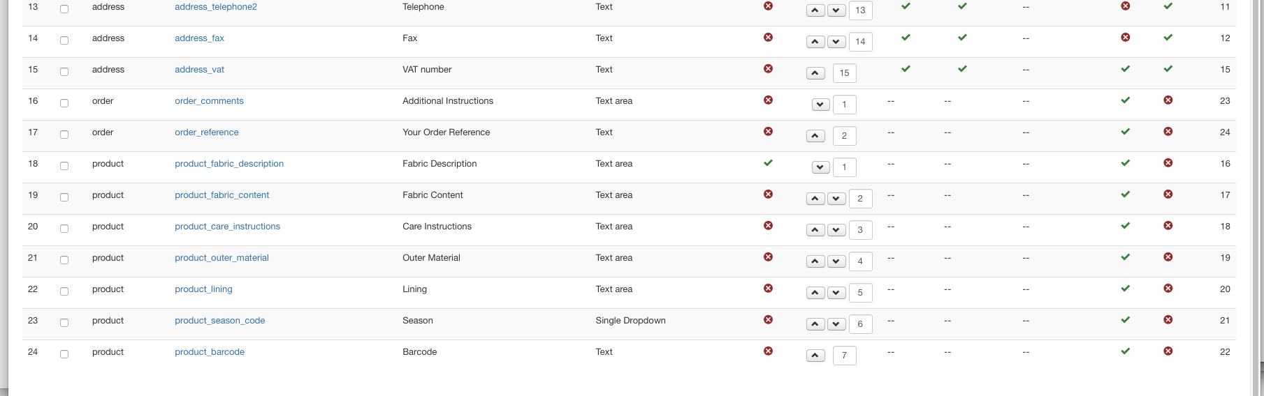Move order_comments down one position
Image resolution: width=1264 pixels, height=396 pixels.
pos(821,105)
